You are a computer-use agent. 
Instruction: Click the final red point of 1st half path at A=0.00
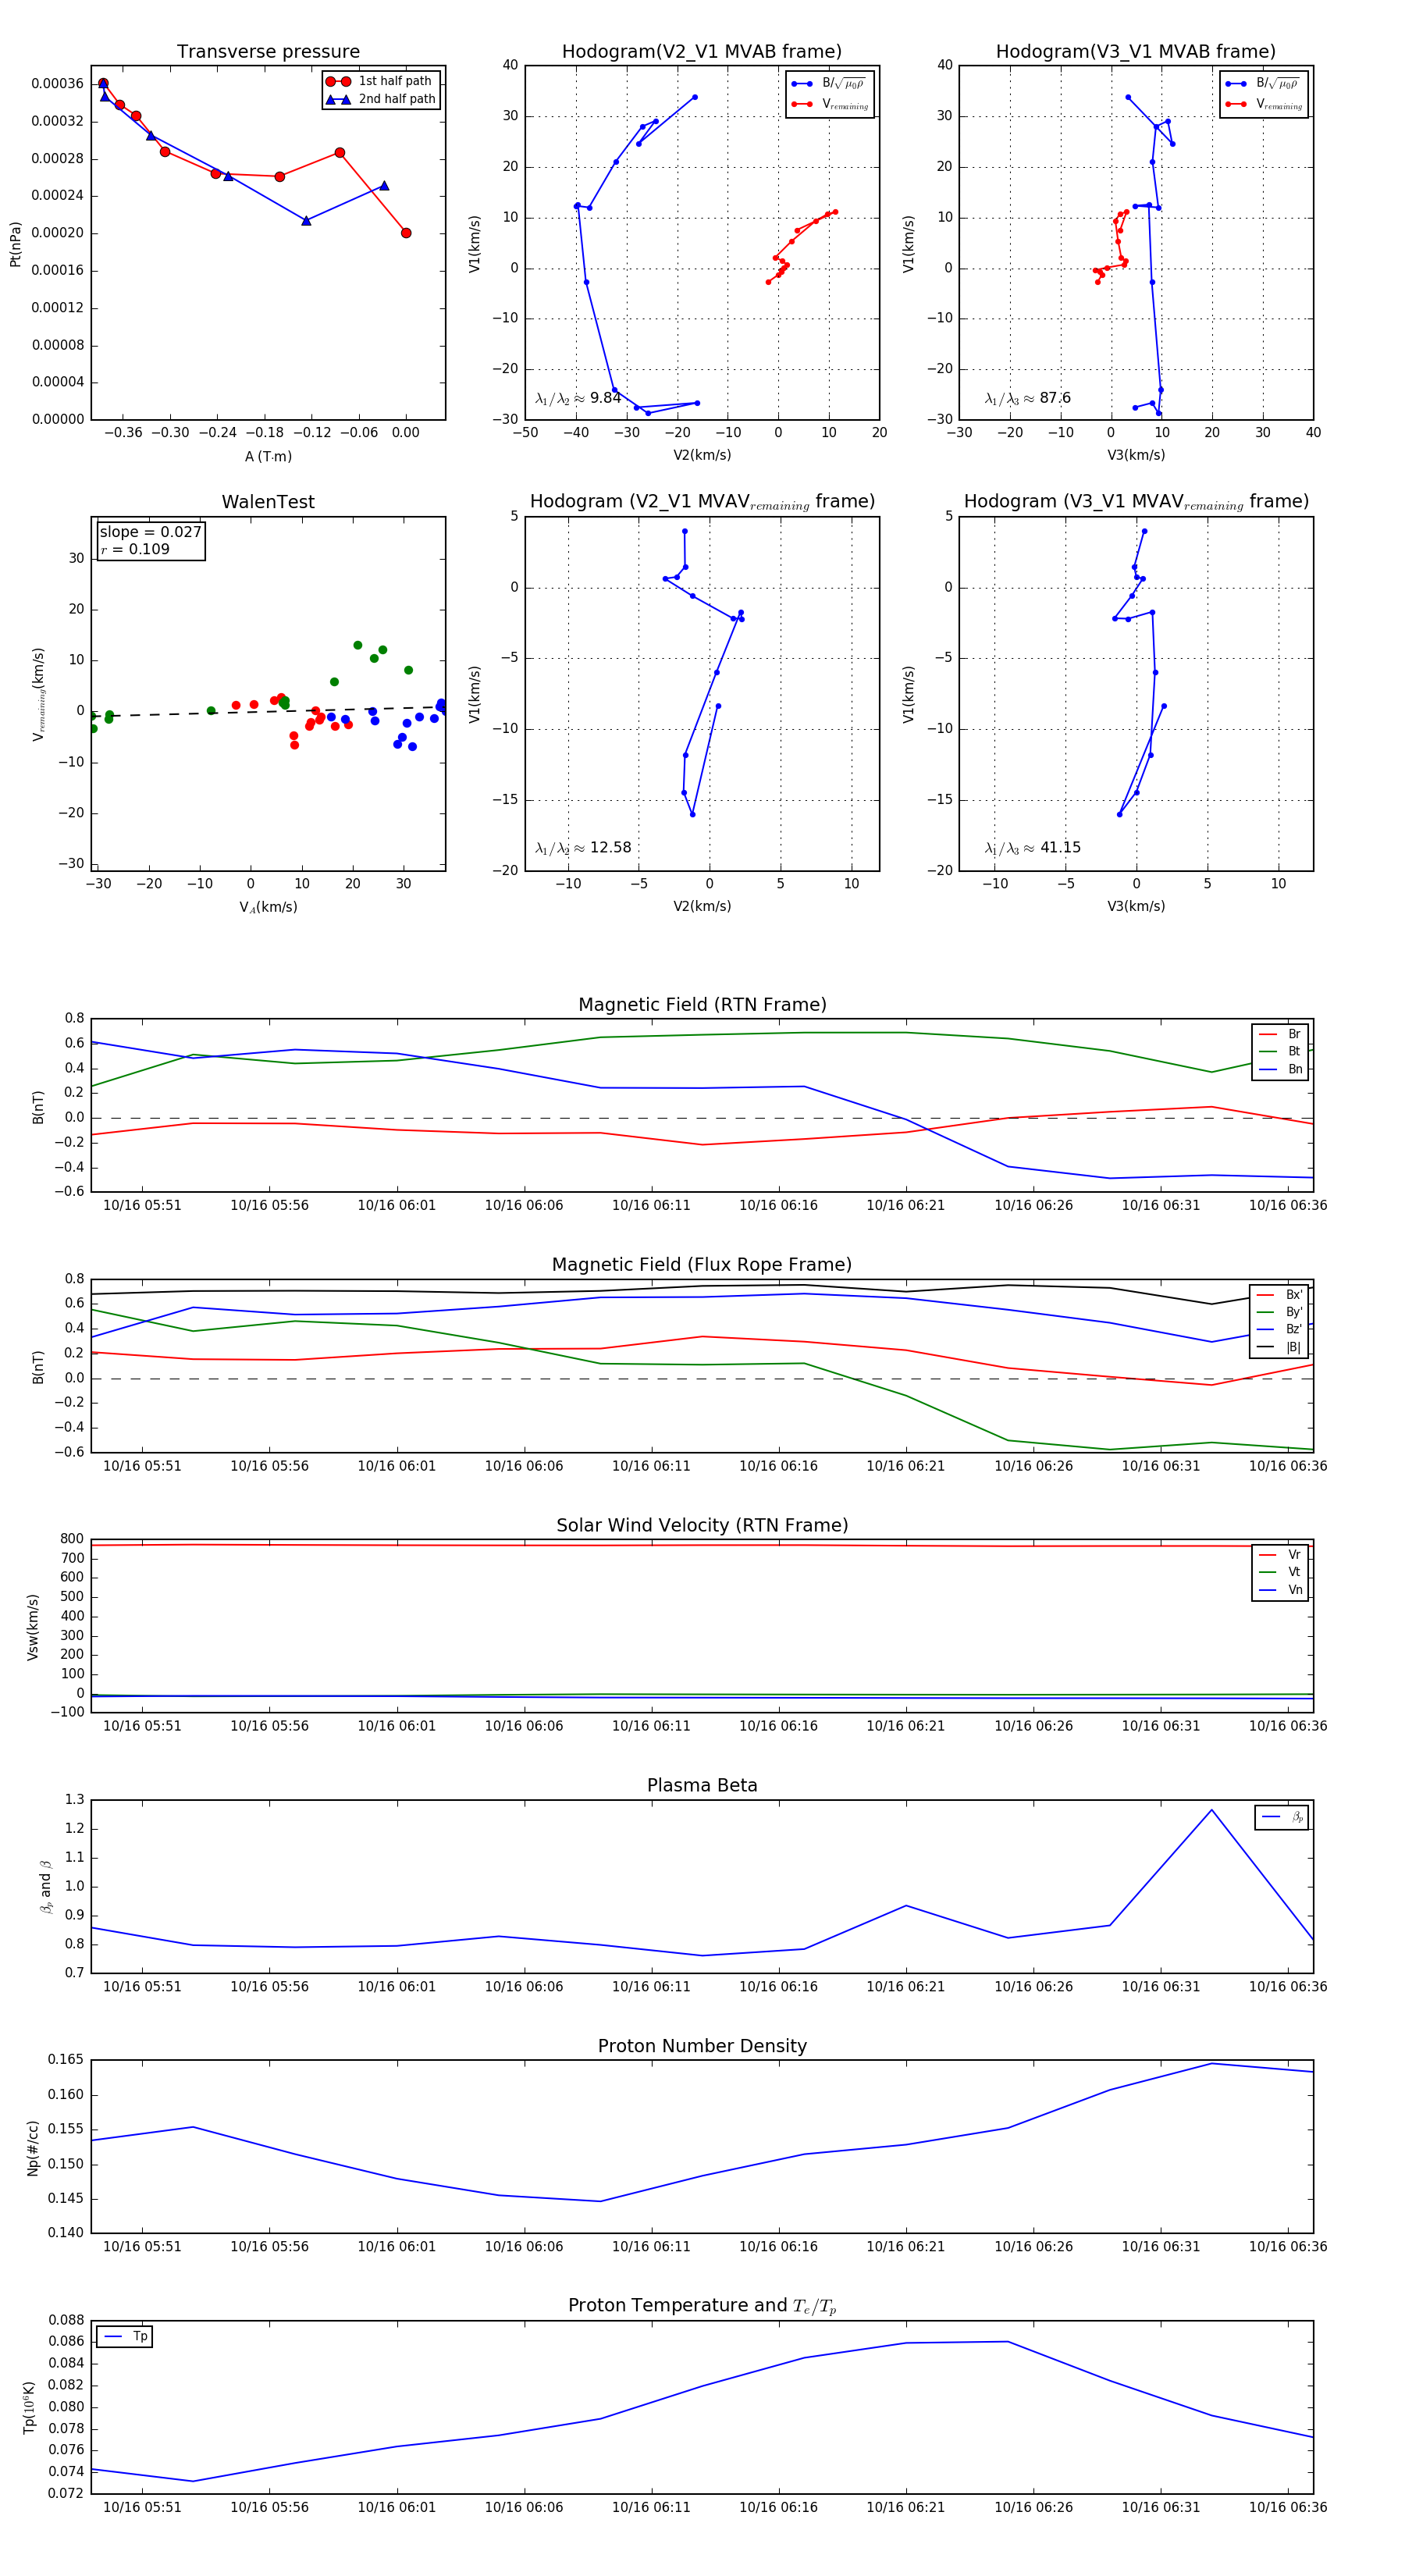406,233
